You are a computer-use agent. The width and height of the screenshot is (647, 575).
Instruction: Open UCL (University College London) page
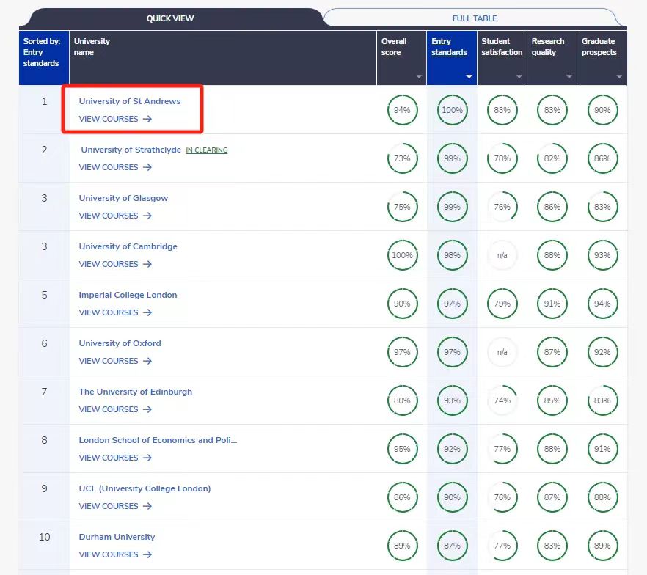(x=145, y=488)
